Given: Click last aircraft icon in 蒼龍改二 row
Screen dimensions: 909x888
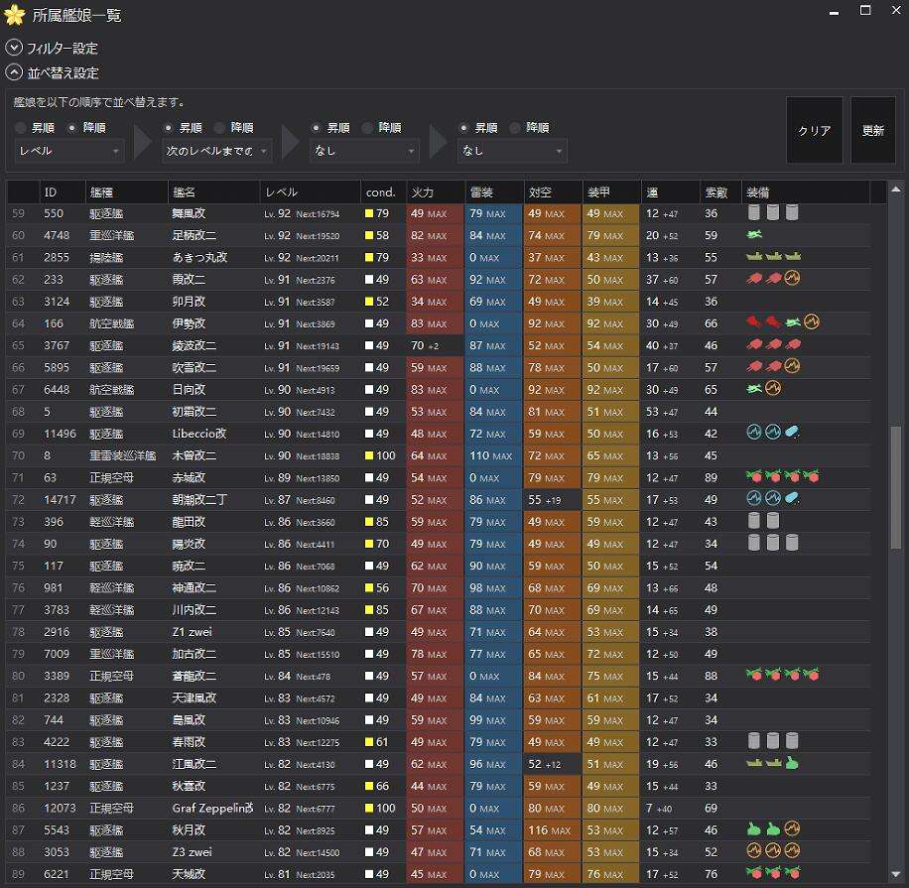Looking at the screenshot, I should click(811, 675).
